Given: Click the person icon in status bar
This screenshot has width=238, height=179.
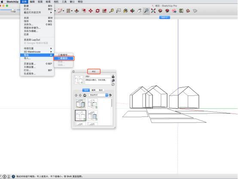Looking at the screenshot, I should point(9,176).
